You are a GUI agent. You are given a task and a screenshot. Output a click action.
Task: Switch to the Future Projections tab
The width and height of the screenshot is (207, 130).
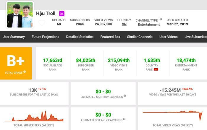coord(45,37)
